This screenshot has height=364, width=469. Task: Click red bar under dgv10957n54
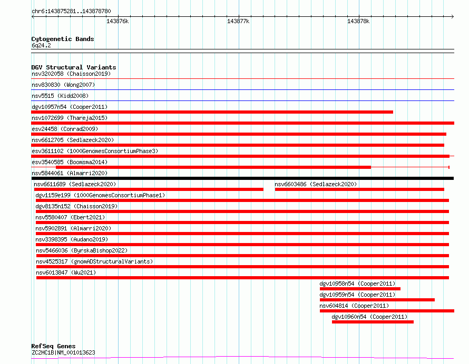click(212, 112)
